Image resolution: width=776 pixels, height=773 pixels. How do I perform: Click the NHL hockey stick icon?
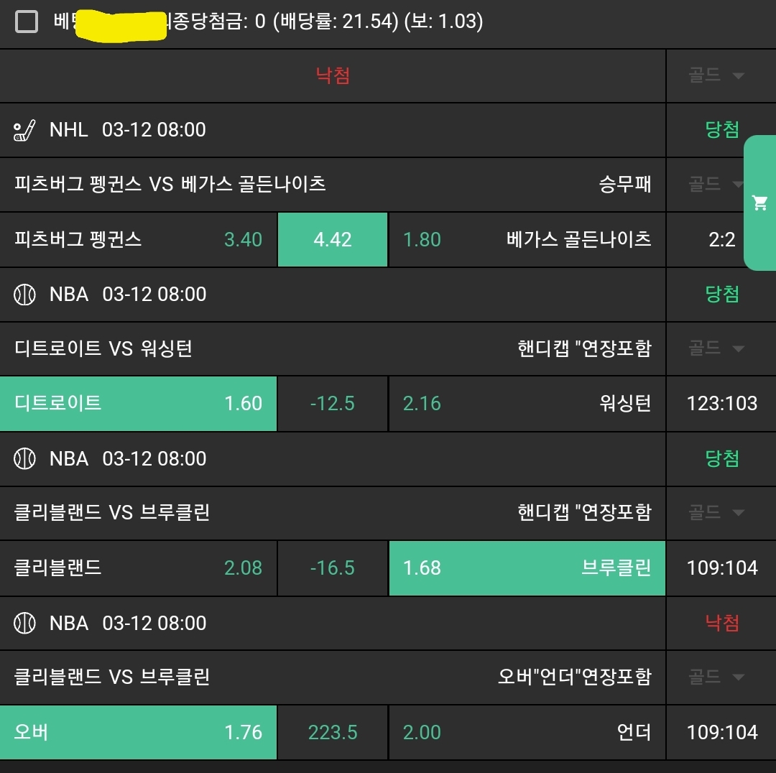(x=24, y=130)
